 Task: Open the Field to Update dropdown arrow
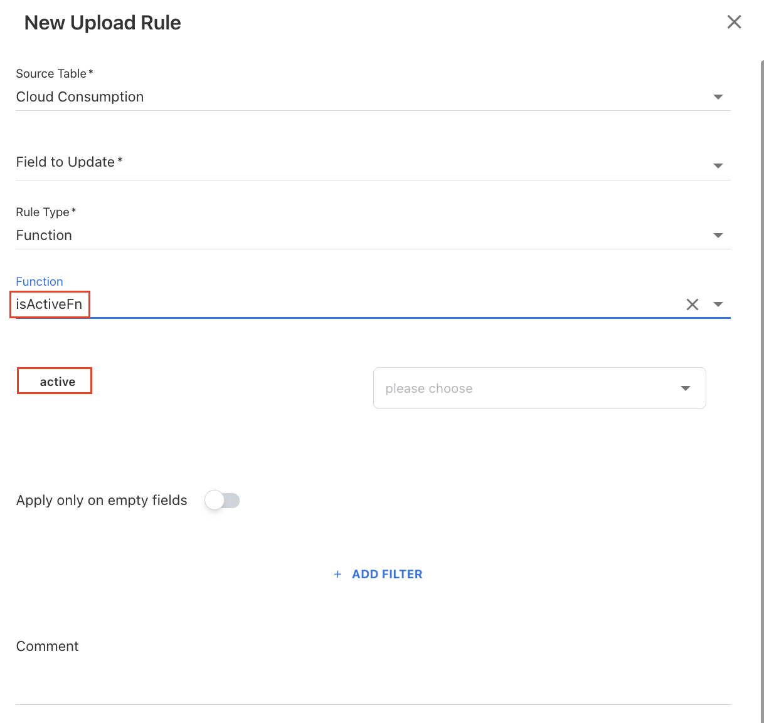[718, 166]
